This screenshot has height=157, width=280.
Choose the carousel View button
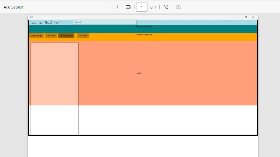(x=66, y=35)
